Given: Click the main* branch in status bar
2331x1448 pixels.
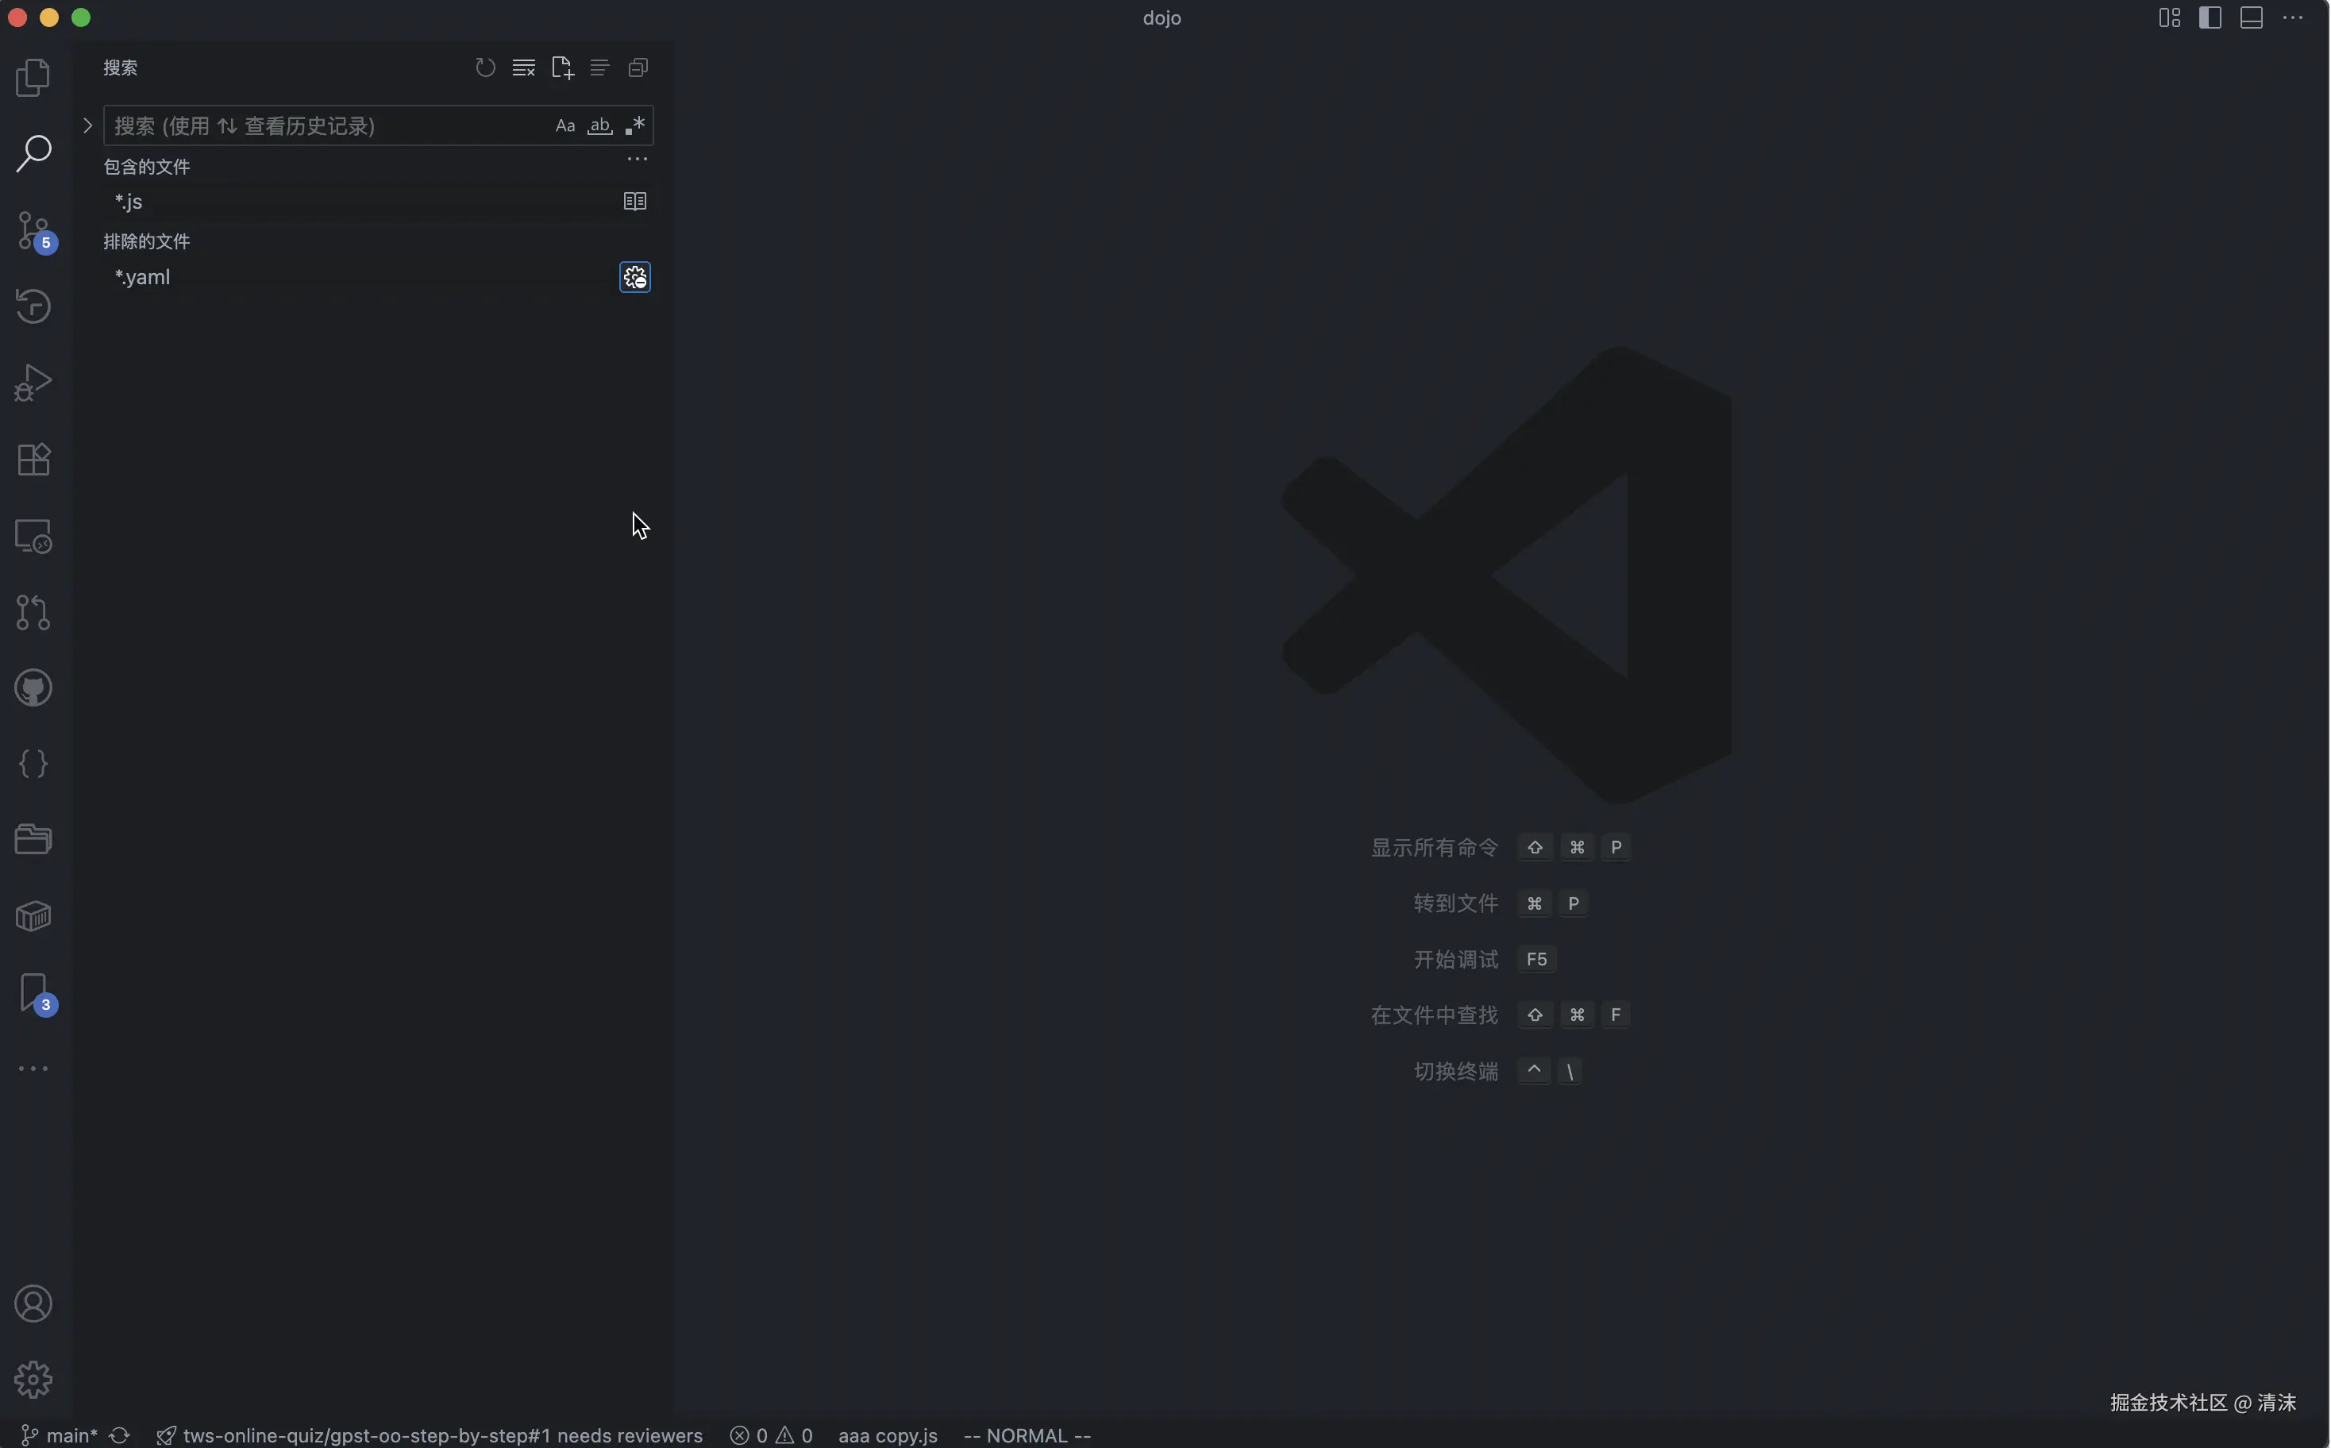Looking at the screenshot, I should [60, 1435].
